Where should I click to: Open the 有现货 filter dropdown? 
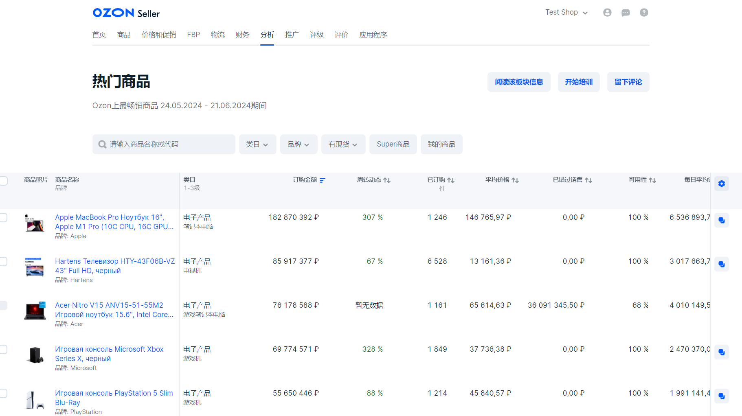click(343, 145)
